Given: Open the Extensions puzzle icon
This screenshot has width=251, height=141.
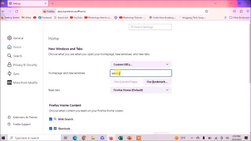Looking at the screenshot, I should [x=241, y=11].
